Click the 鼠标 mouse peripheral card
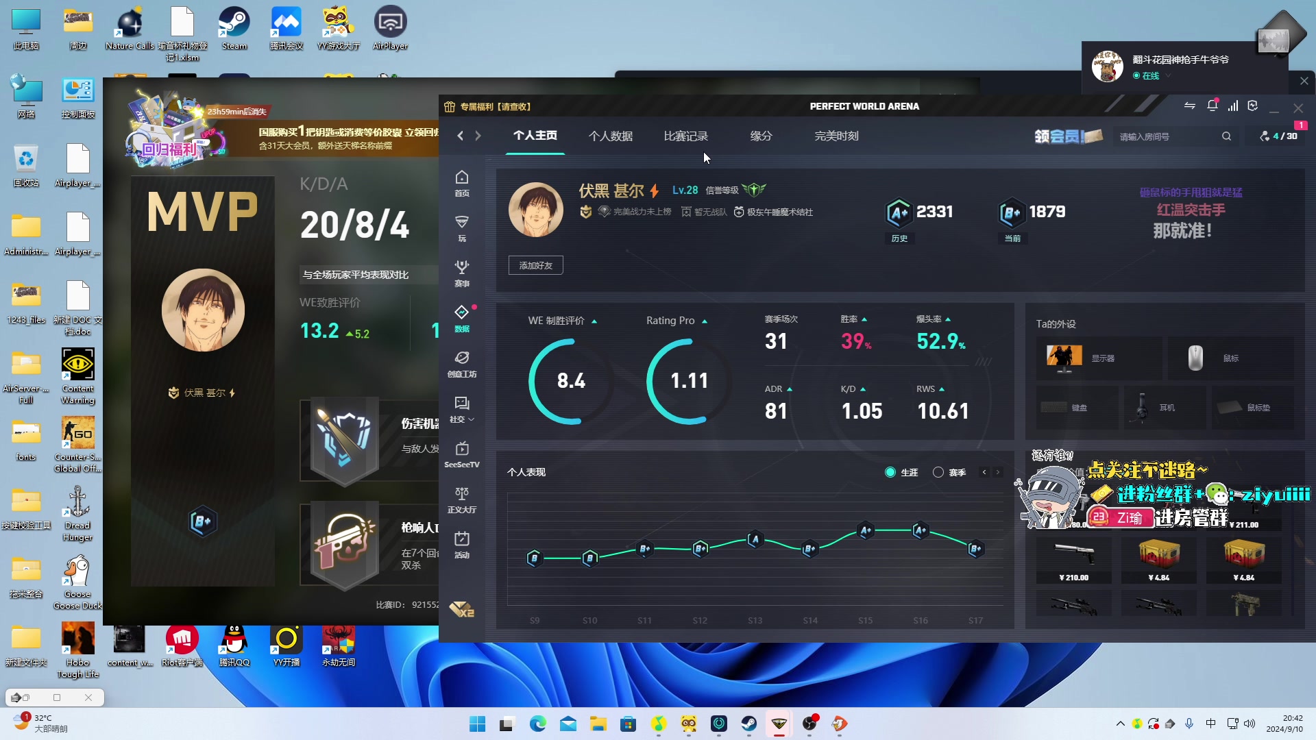The width and height of the screenshot is (1316, 740). coord(1231,358)
